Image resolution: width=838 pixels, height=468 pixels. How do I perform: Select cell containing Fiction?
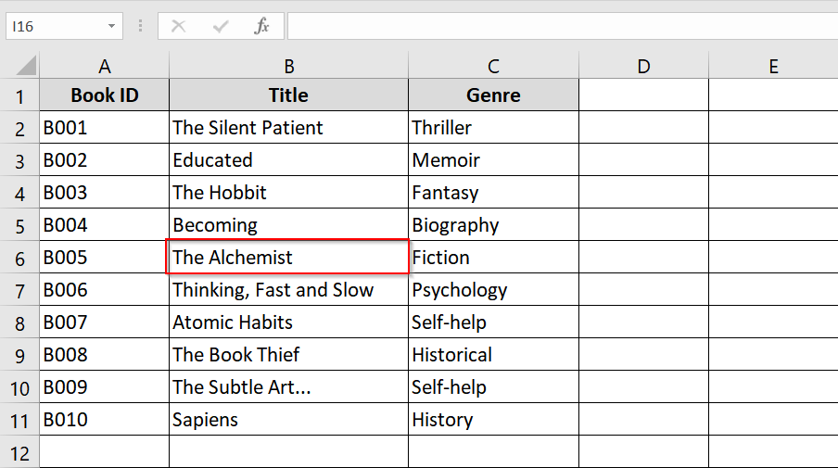point(493,258)
